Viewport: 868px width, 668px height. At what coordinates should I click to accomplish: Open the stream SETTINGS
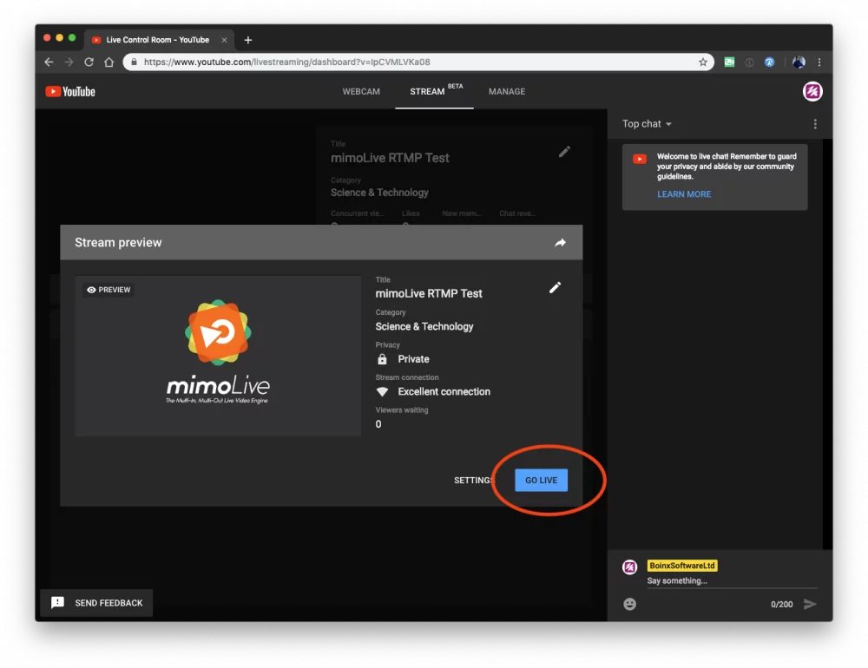474,481
